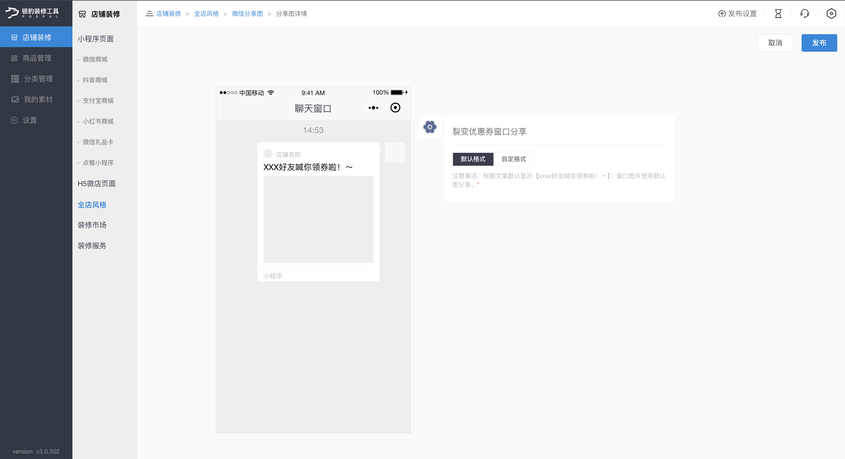Select 全店风格 in submenu
This screenshot has width=845, height=459.
click(x=92, y=205)
